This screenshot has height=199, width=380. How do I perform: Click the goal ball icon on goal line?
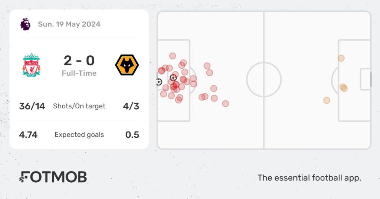point(159,82)
